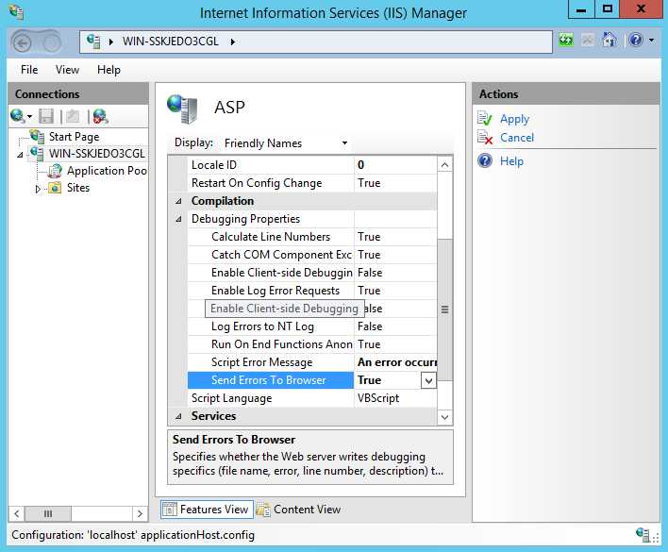Click the Apply icon in Actions pane

coord(485,118)
